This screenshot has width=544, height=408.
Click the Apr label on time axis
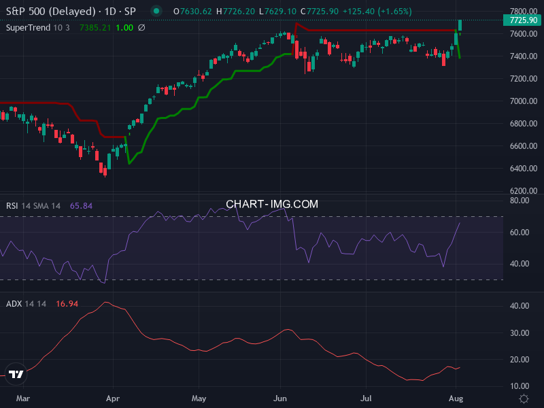tap(113, 398)
